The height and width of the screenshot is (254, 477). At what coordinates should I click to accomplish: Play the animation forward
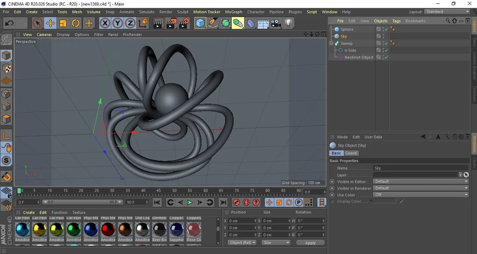[x=190, y=202]
